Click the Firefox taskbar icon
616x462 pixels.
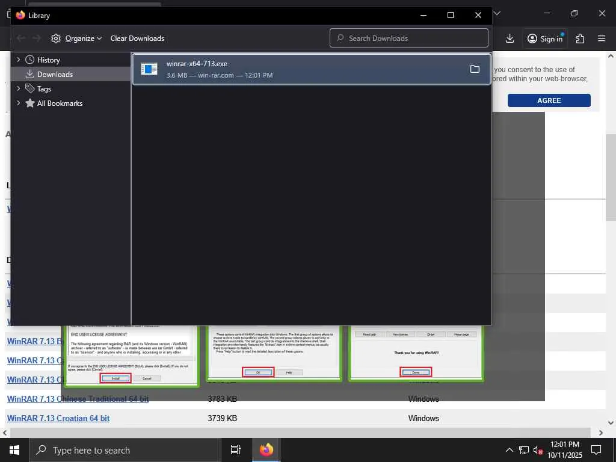pos(266,450)
